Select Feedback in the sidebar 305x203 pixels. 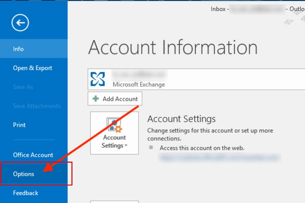pos(34,193)
